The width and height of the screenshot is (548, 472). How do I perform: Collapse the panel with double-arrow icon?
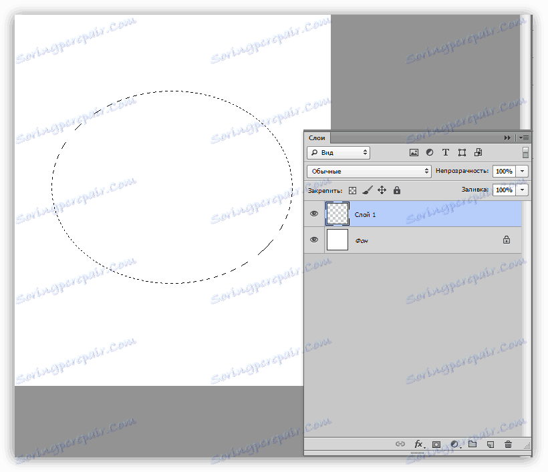point(507,138)
